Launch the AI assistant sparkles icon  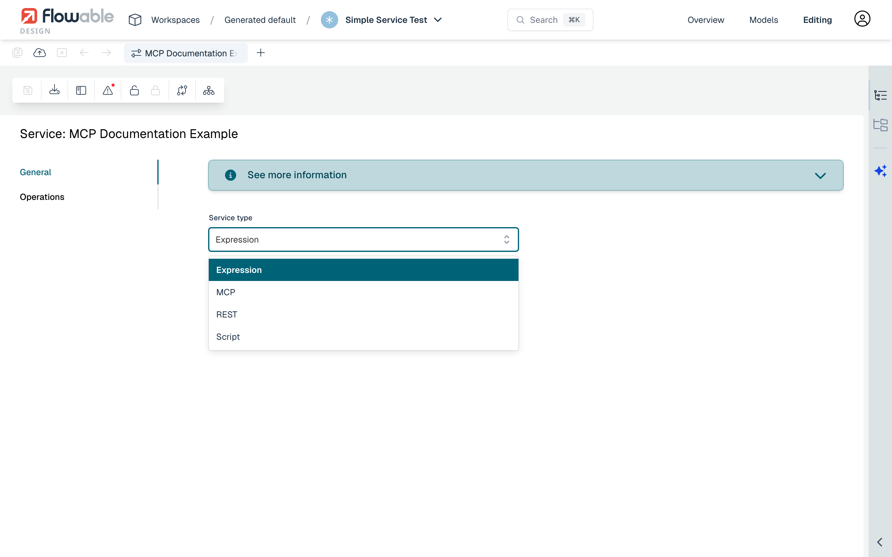point(881,171)
